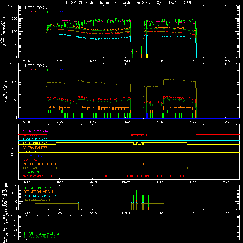
Task: Select detector 6 in front segments legend
Action: coord(48,12)
